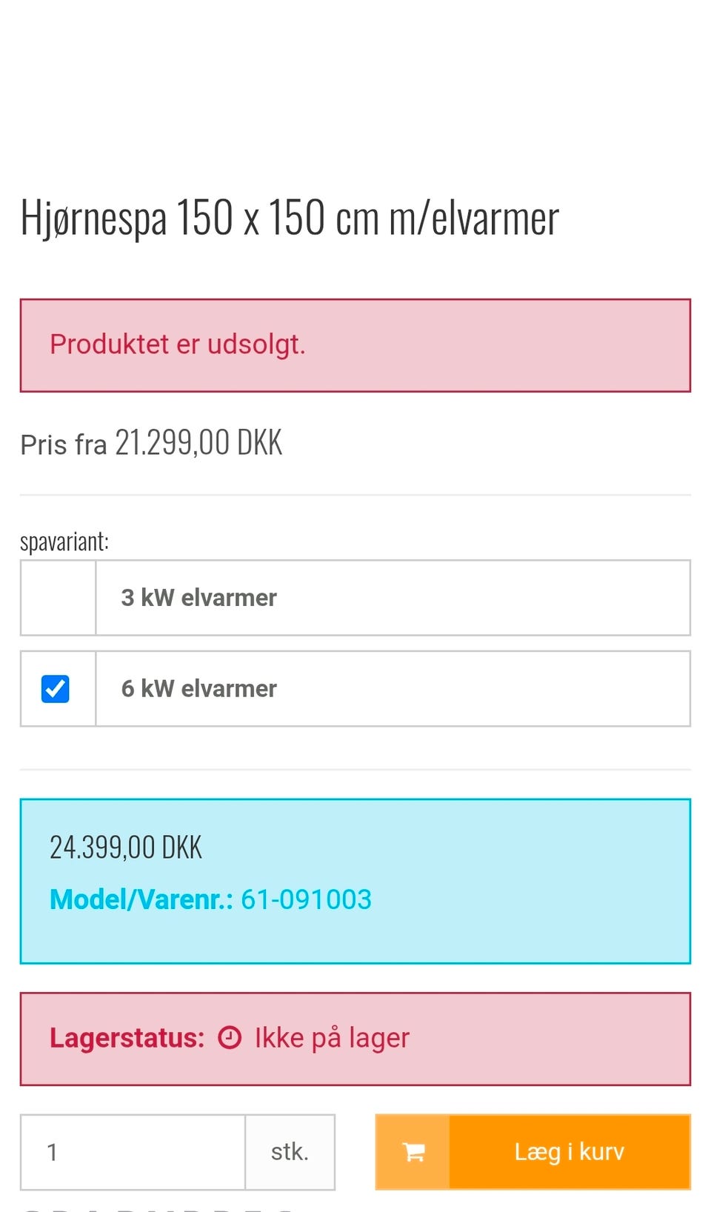Image resolution: width=711 pixels, height=1212 pixels.
Task: Click the Lagerstatus label
Action: (x=127, y=1038)
